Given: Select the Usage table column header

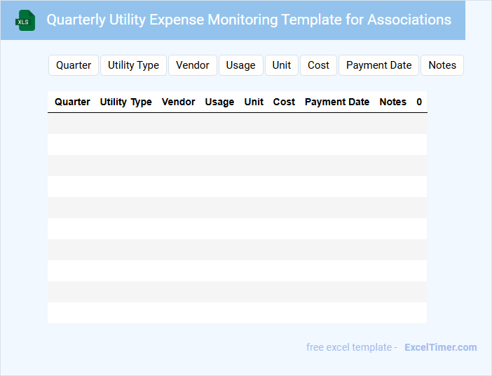Looking at the screenshot, I should pos(219,102).
